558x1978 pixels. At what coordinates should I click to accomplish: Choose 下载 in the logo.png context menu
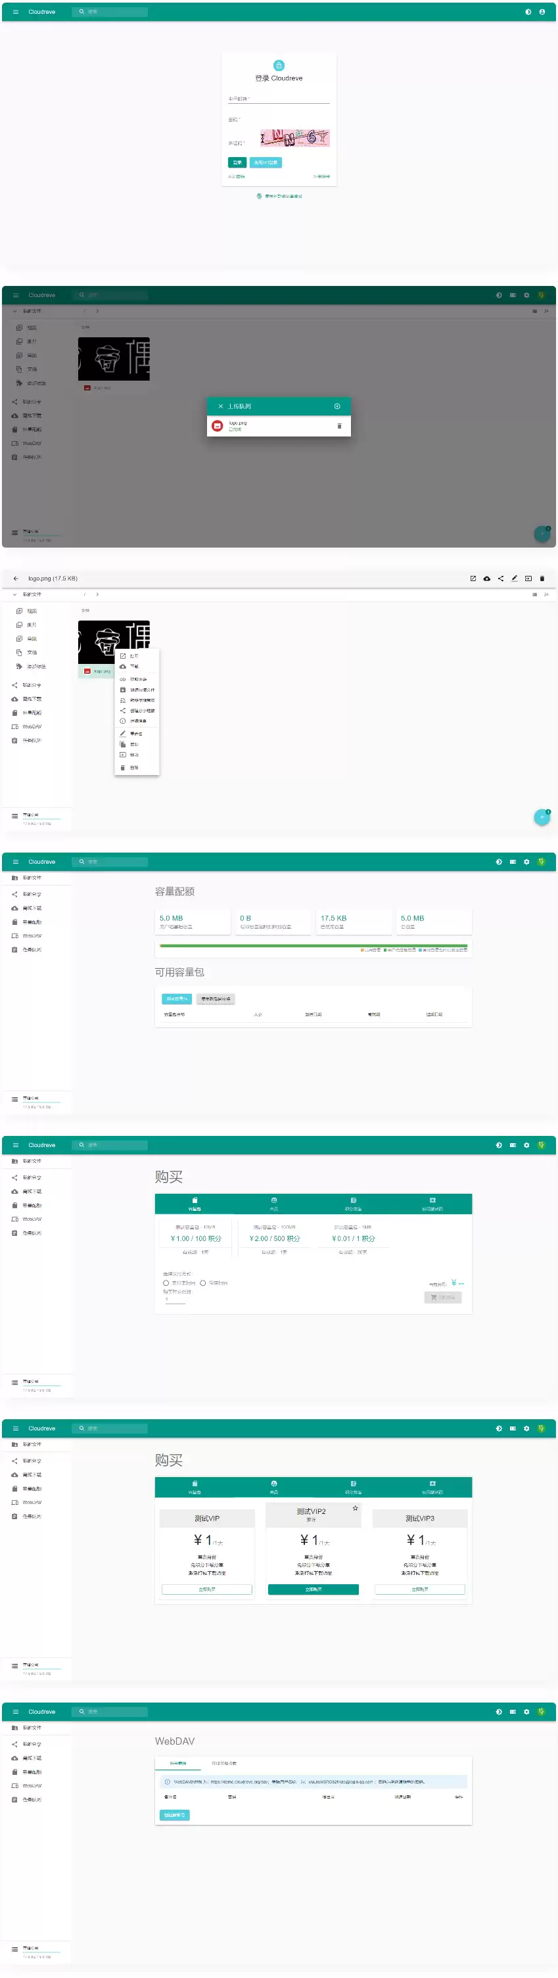pos(137,667)
